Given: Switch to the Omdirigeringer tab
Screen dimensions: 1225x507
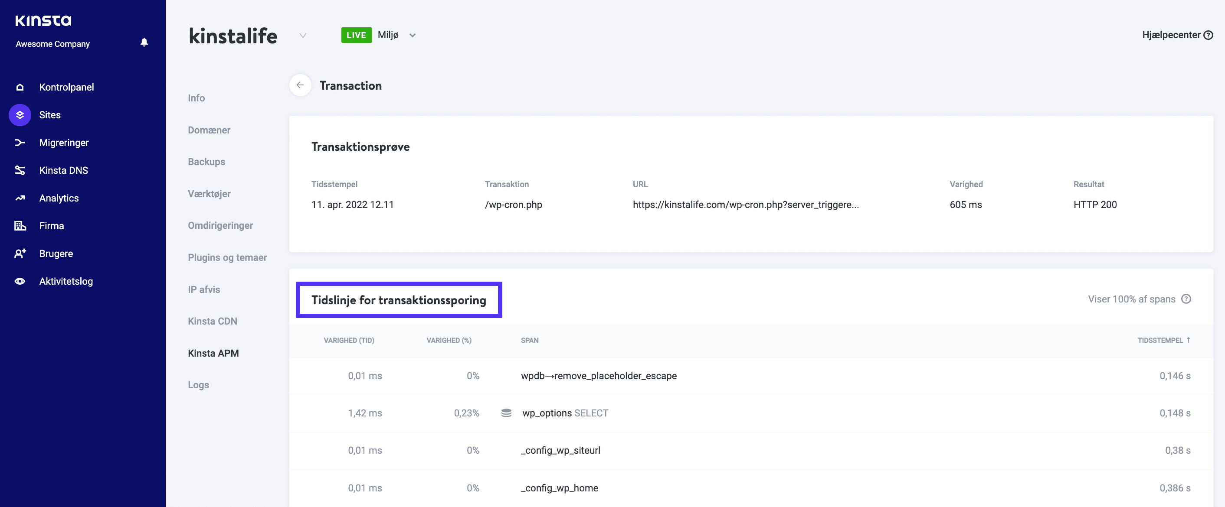Looking at the screenshot, I should click(219, 225).
